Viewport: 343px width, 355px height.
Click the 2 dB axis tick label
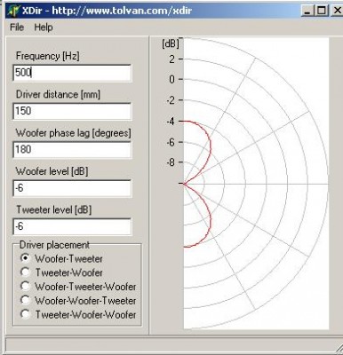[x=172, y=59]
